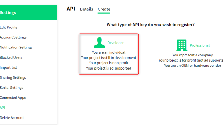The width and height of the screenshot is (223, 125).
Task: Click the Developer person silhouette icon
Action: 99,43
